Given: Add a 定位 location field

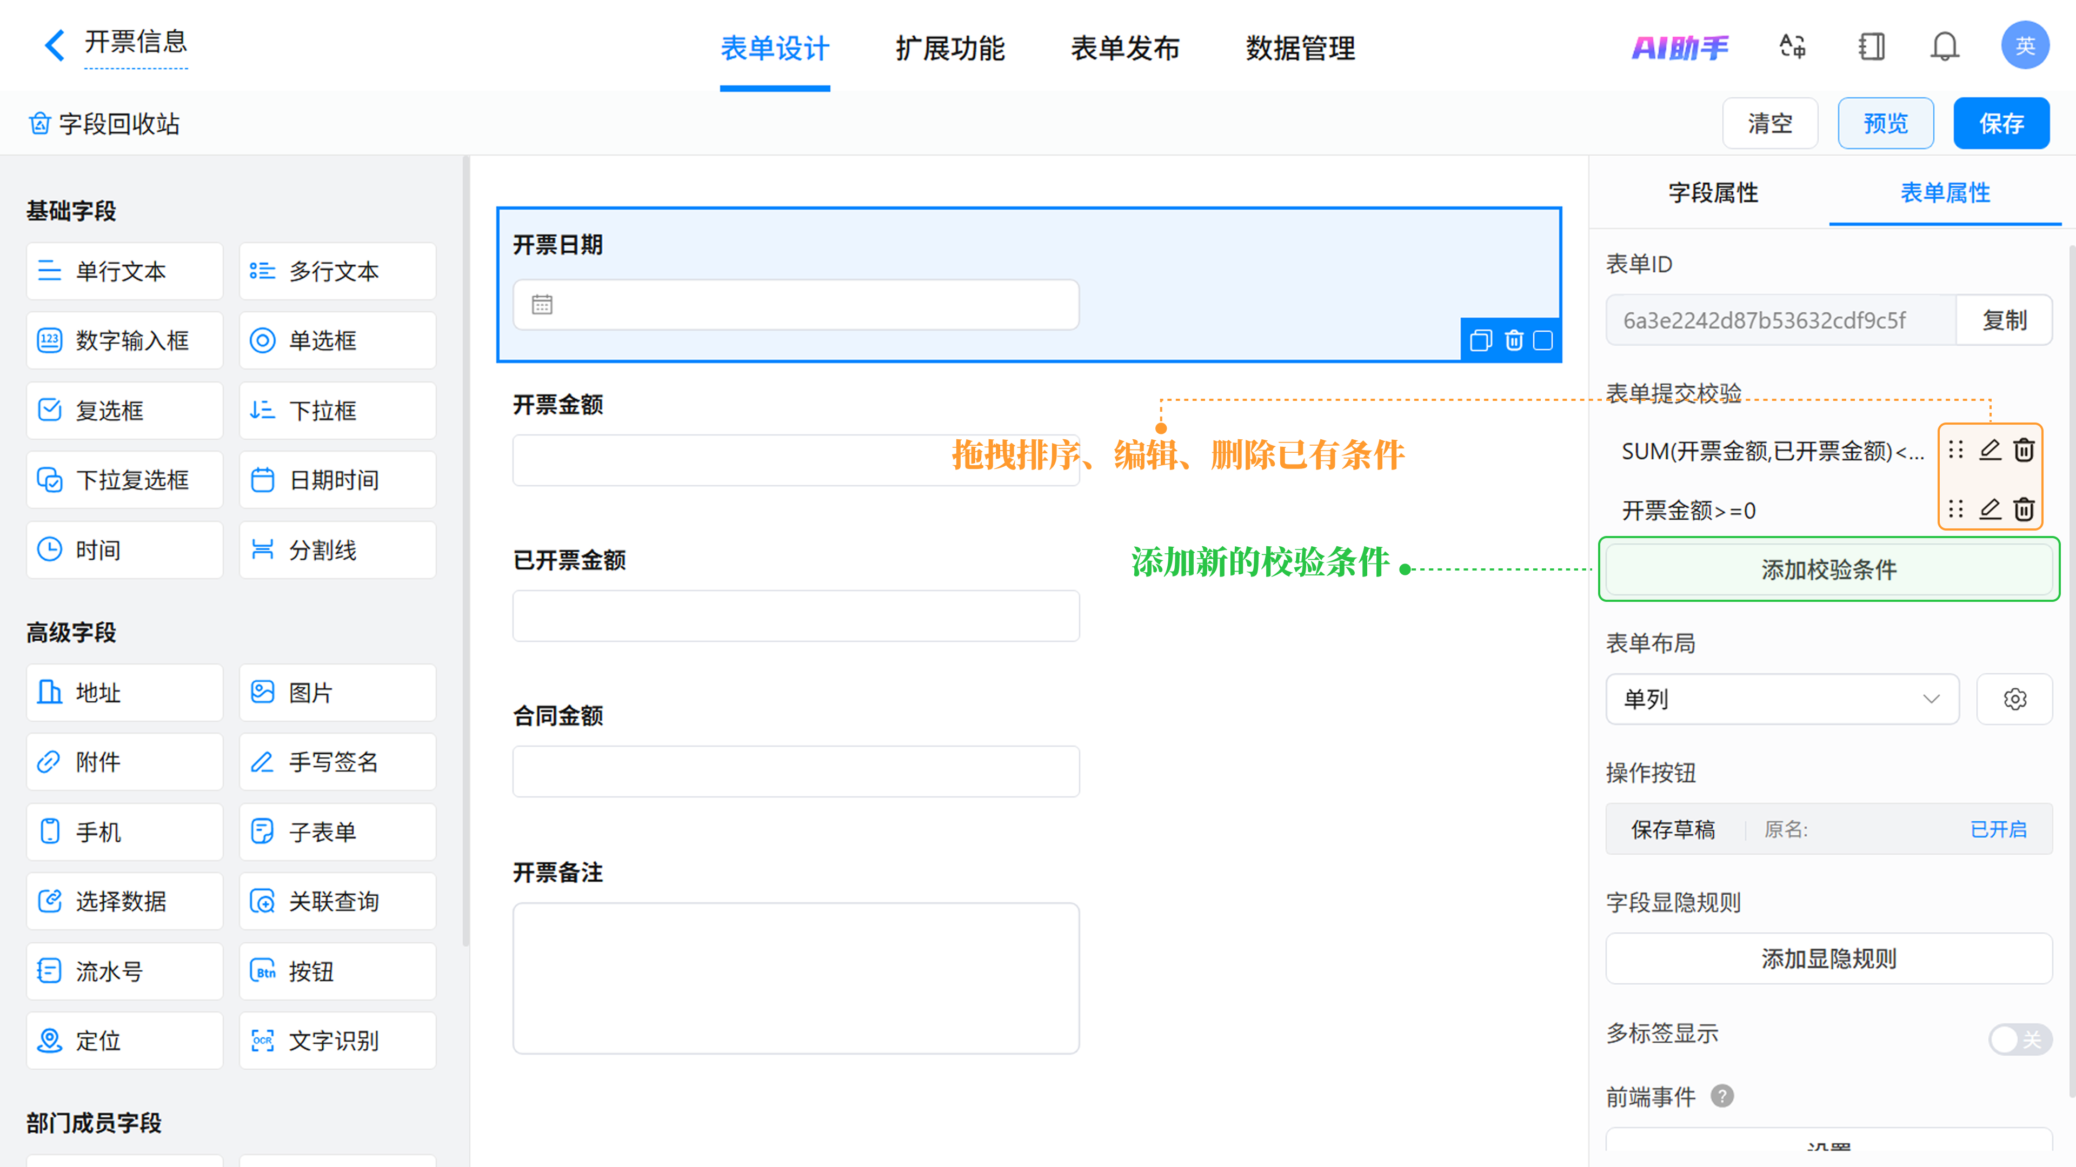Looking at the screenshot, I should [x=125, y=1041].
